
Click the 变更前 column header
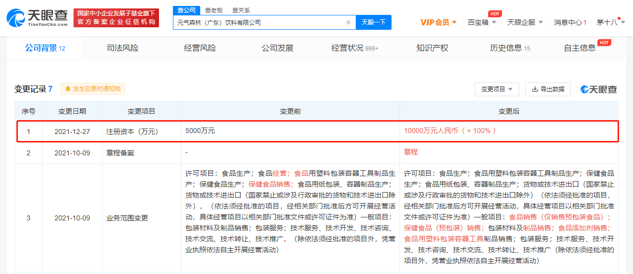click(290, 111)
